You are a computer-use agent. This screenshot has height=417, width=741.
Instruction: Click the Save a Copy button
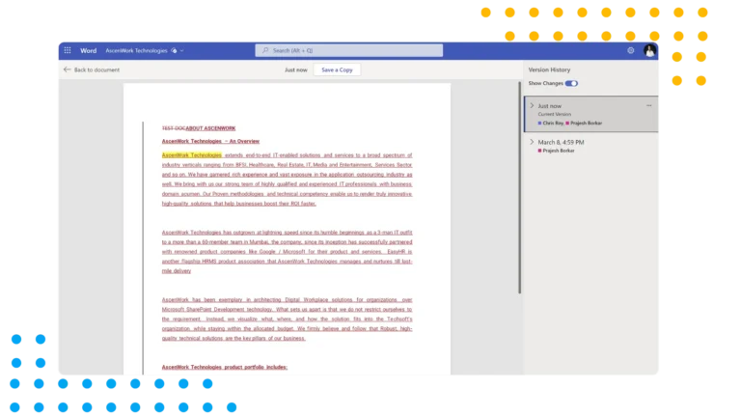click(x=337, y=69)
